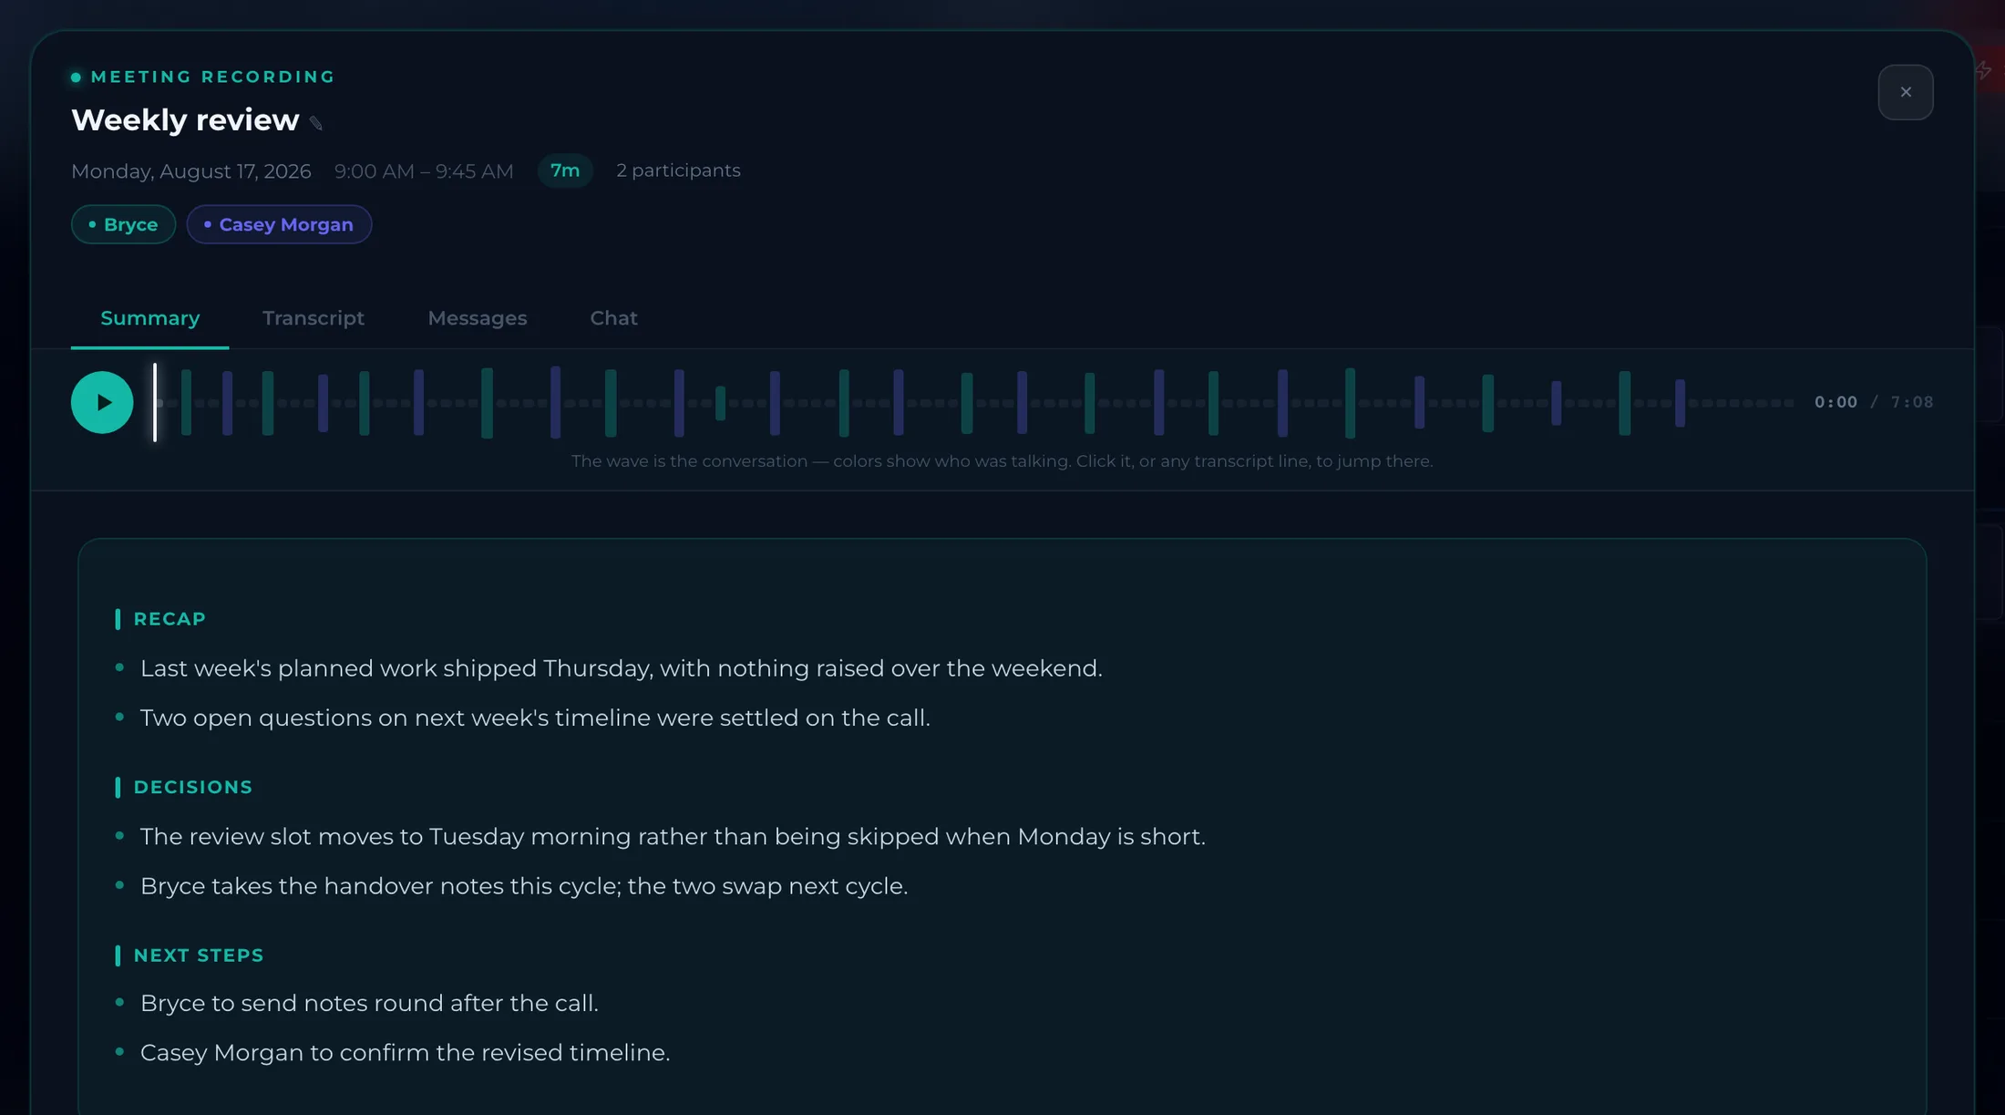Image resolution: width=2005 pixels, height=1115 pixels.
Task: Select the Casey Morgan participant chip
Action: [279, 224]
